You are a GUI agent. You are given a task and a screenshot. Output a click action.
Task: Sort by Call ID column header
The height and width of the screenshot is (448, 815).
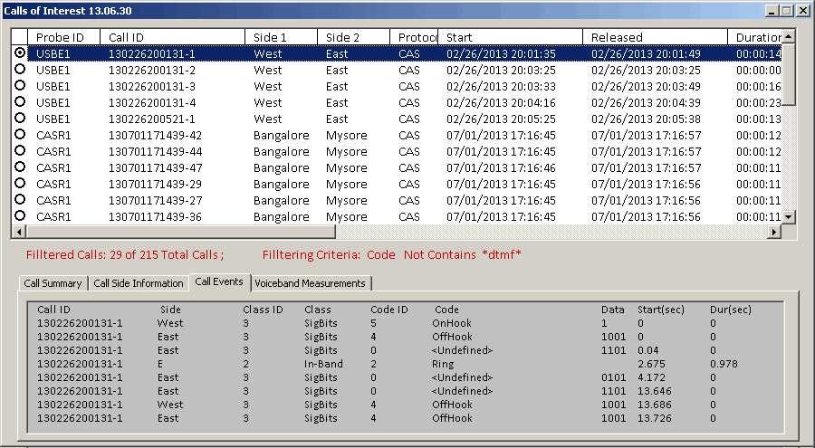click(x=172, y=37)
